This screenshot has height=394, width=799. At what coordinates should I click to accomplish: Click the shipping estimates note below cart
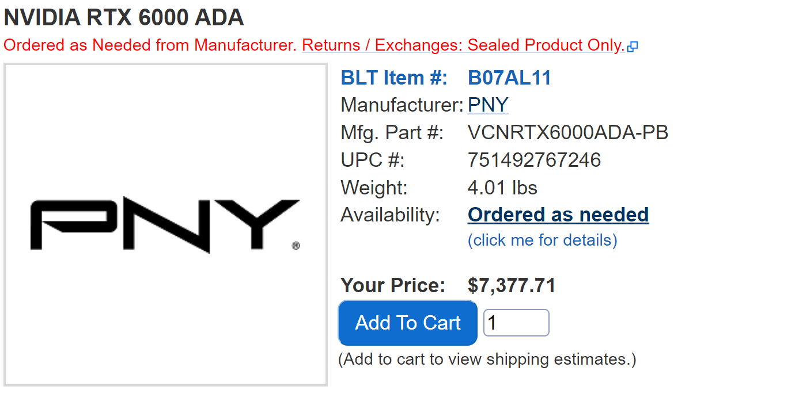(487, 359)
